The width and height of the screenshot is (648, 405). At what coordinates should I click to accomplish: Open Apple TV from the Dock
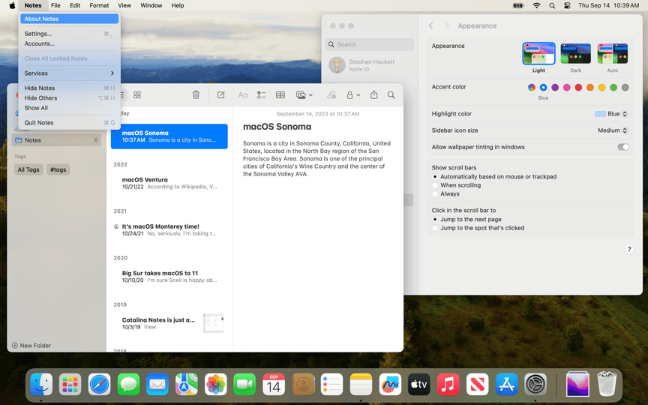(x=419, y=384)
